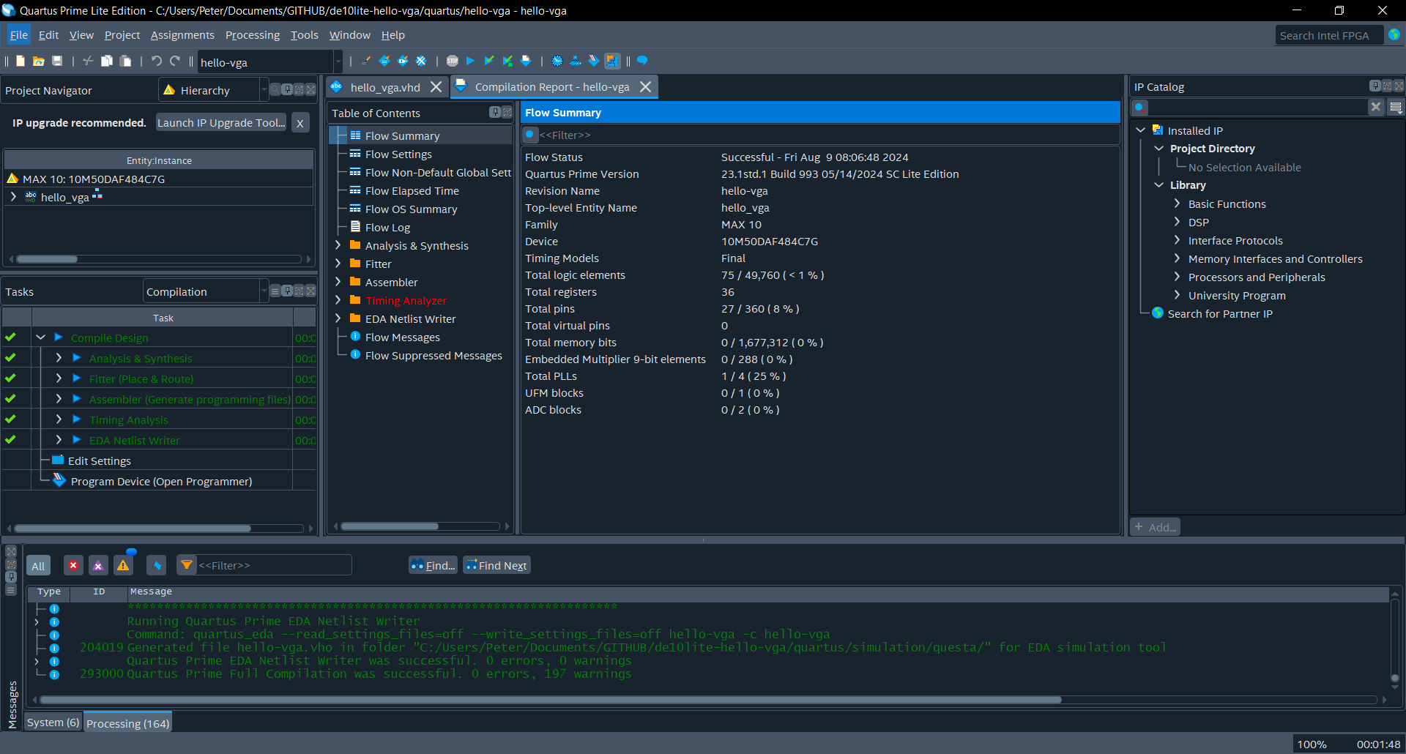Collapse the Compile Design task
This screenshot has width=1406, height=754.
click(x=41, y=337)
